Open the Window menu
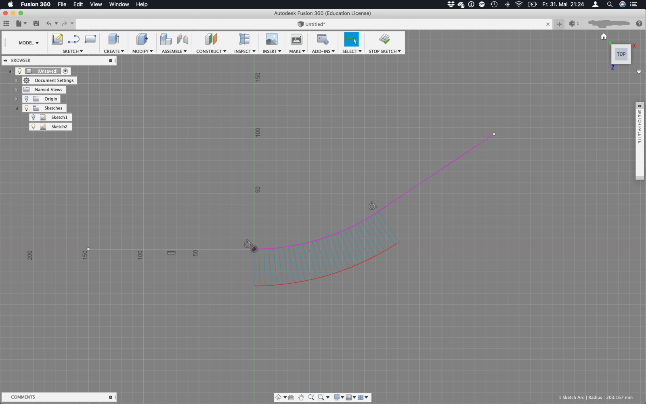This screenshot has height=404, width=646. tap(119, 4)
